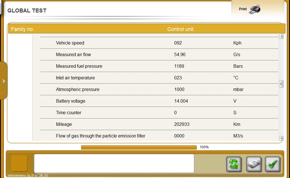Click the Vehicle\menu_tg_t7.s status text
This screenshot has width=290, height=178.
(x=28, y=176)
